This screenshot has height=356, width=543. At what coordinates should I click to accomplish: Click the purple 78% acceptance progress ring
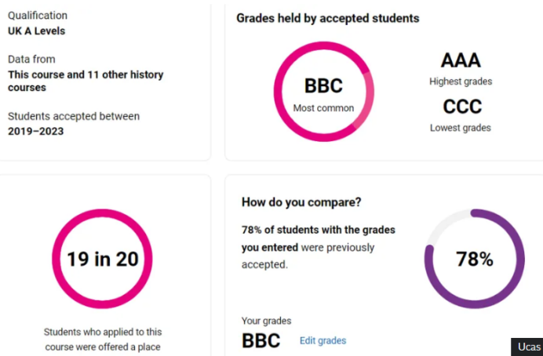(x=475, y=259)
